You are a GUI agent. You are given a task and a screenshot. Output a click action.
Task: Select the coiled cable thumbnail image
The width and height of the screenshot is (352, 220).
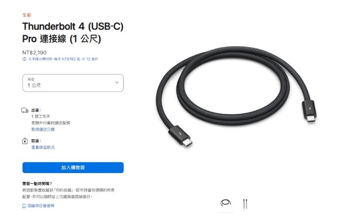click(x=225, y=203)
